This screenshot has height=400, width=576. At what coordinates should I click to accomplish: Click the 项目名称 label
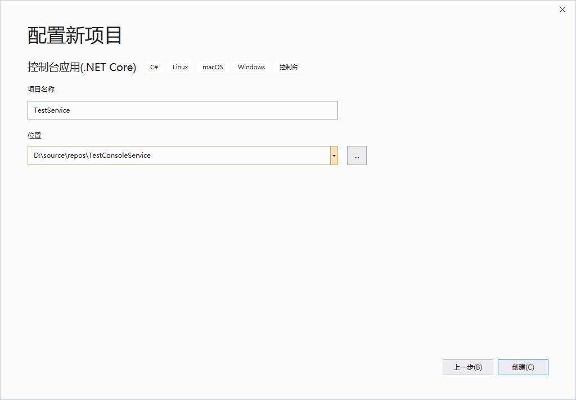click(x=41, y=90)
